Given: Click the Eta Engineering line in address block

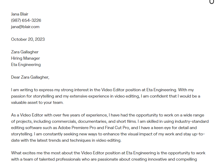Looking at the screenshot, I should (x=26, y=65).
